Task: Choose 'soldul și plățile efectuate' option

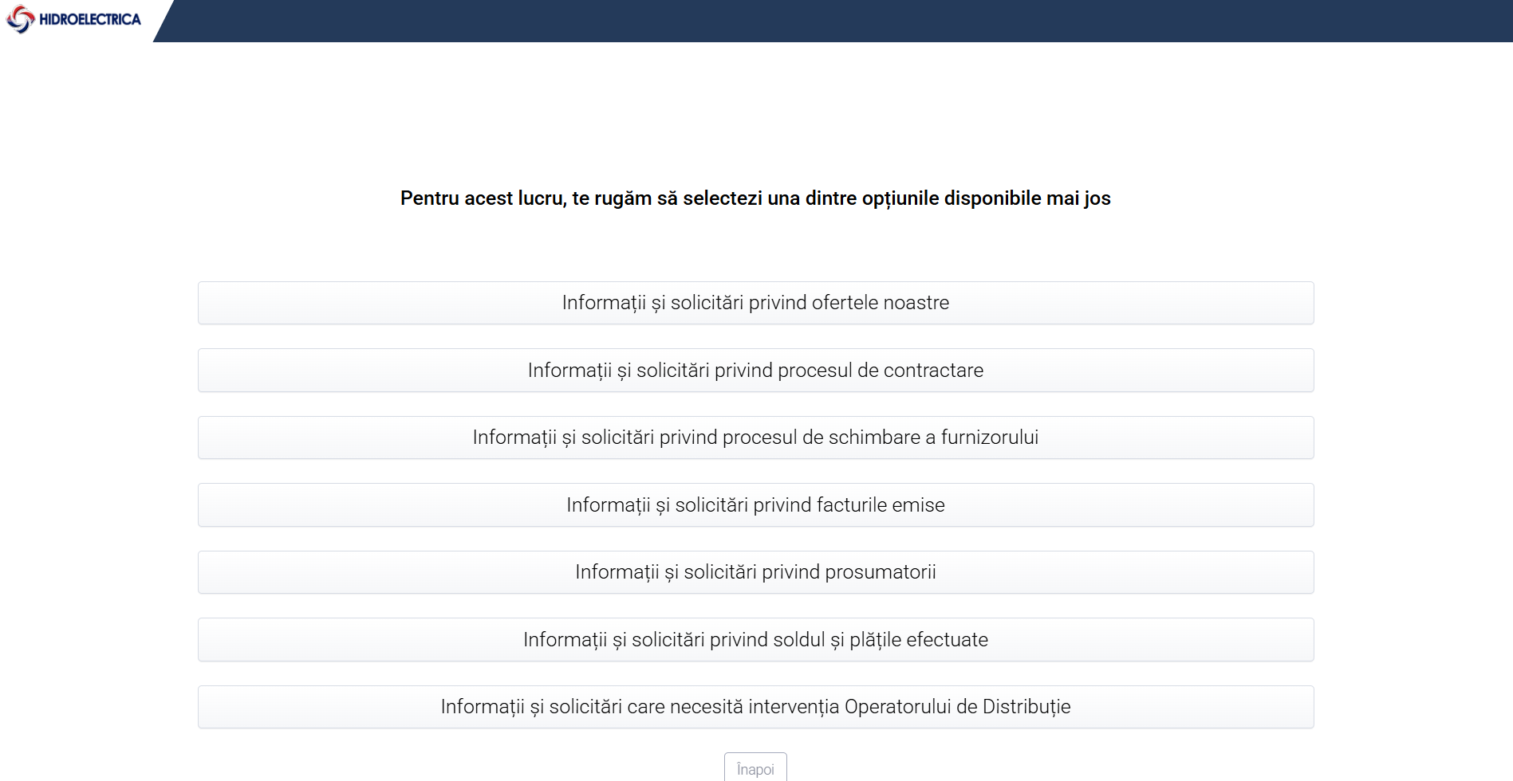Action: 755,640
